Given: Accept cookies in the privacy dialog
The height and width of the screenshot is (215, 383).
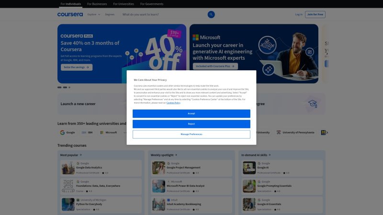Looking at the screenshot, I should pos(191,114).
